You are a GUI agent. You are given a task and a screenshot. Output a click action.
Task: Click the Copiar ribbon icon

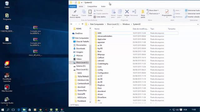point(84,12)
